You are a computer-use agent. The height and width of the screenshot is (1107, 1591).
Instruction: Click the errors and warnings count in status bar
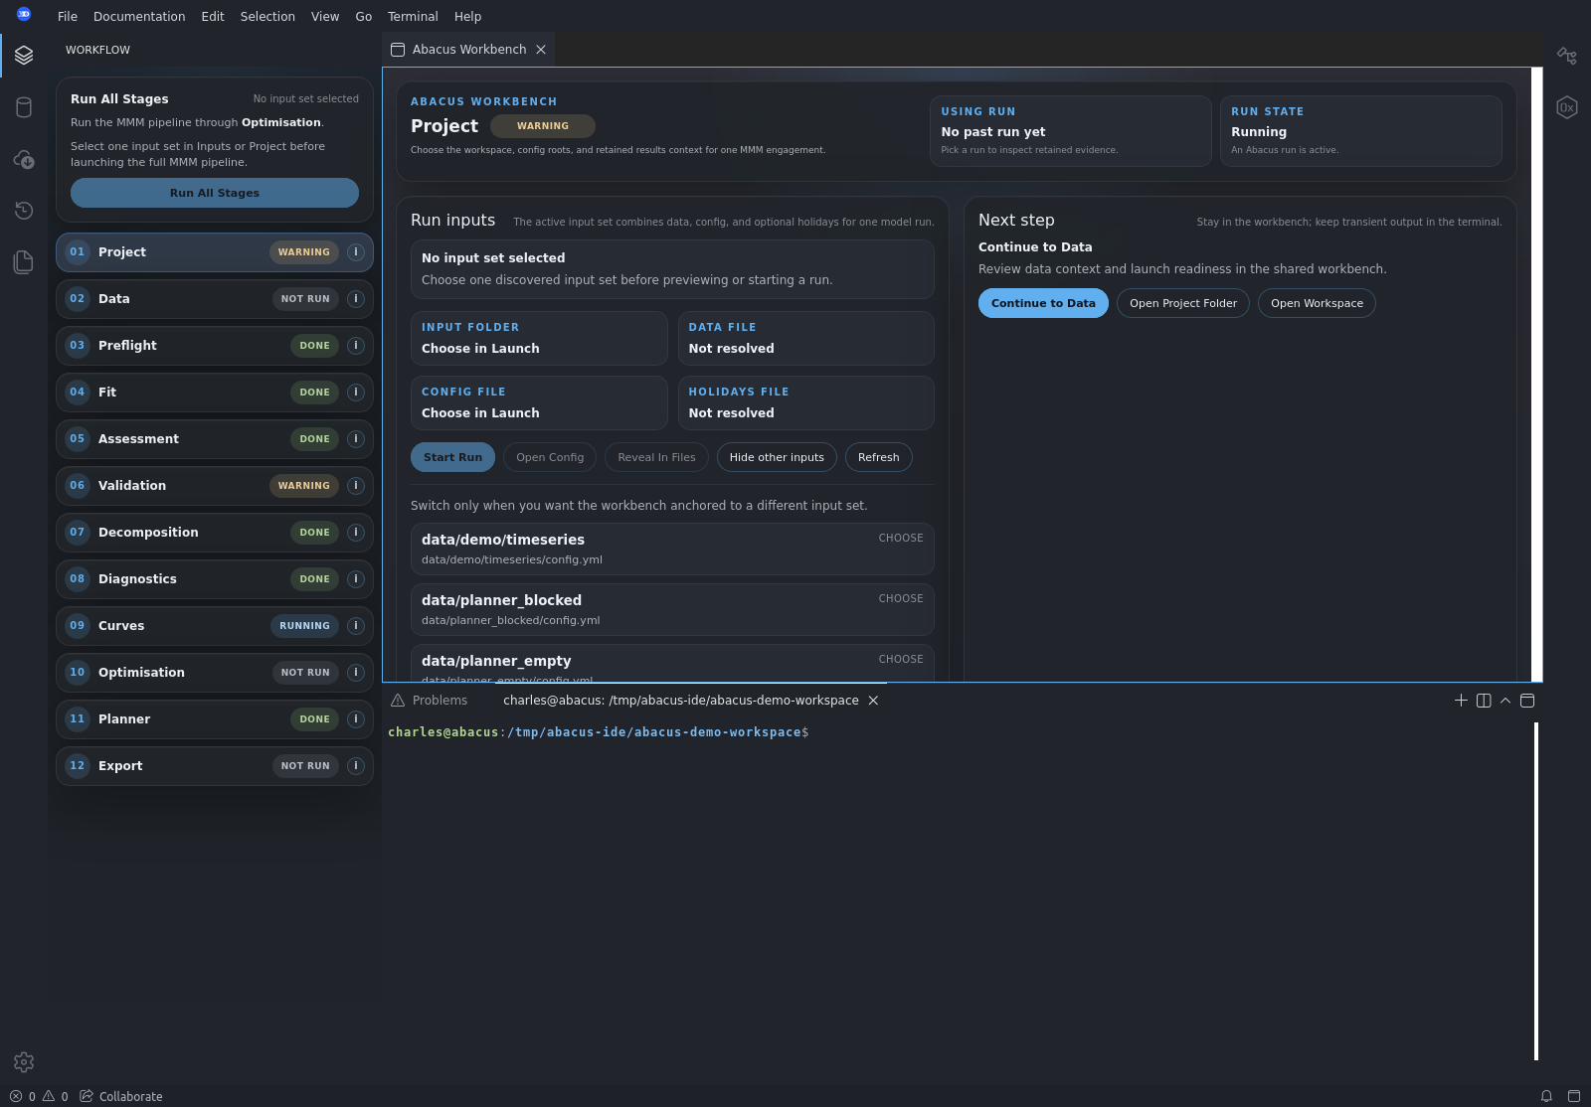tap(39, 1096)
